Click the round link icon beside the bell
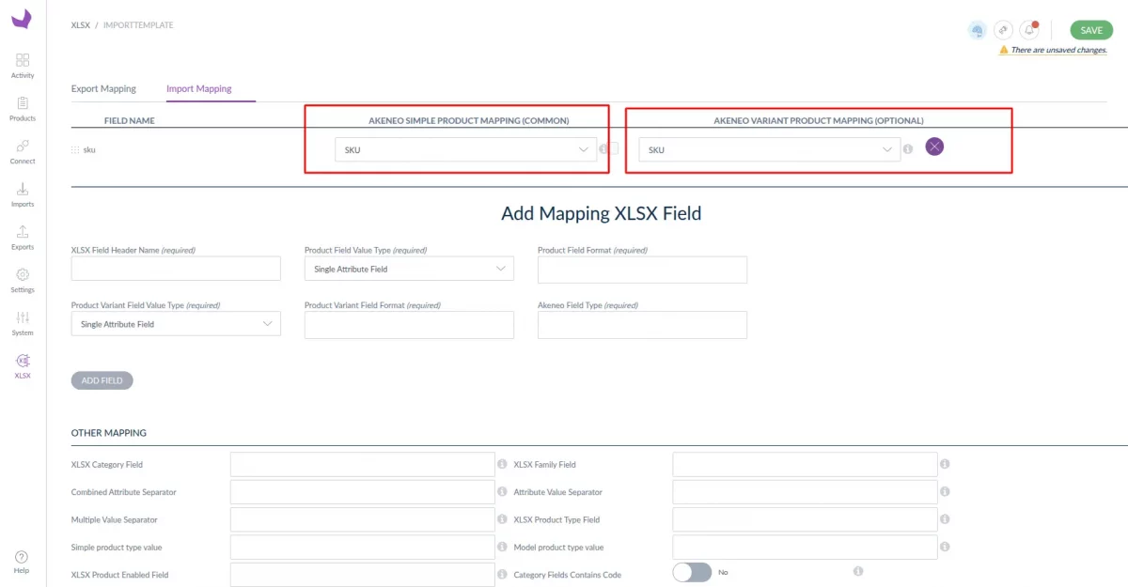1128x587 pixels. point(1004,30)
